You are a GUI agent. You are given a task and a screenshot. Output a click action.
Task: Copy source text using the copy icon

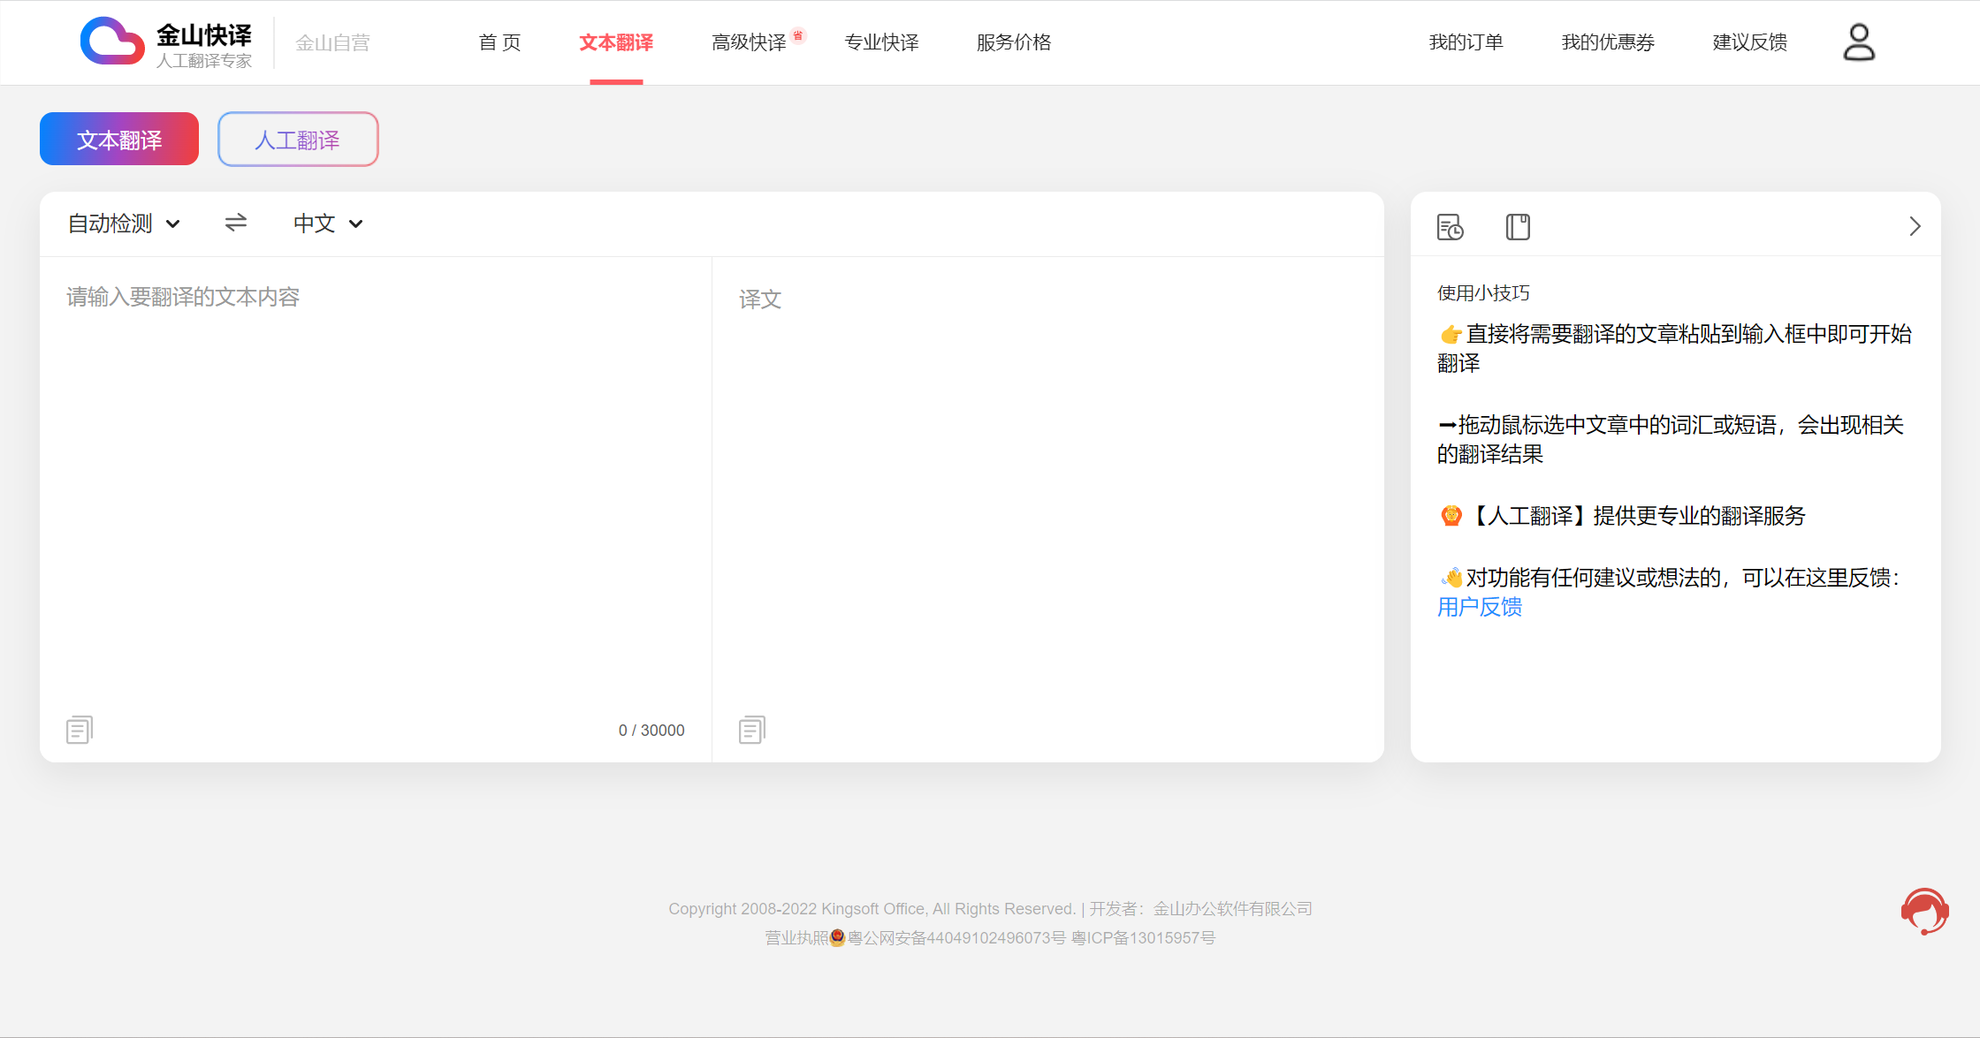point(79,730)
